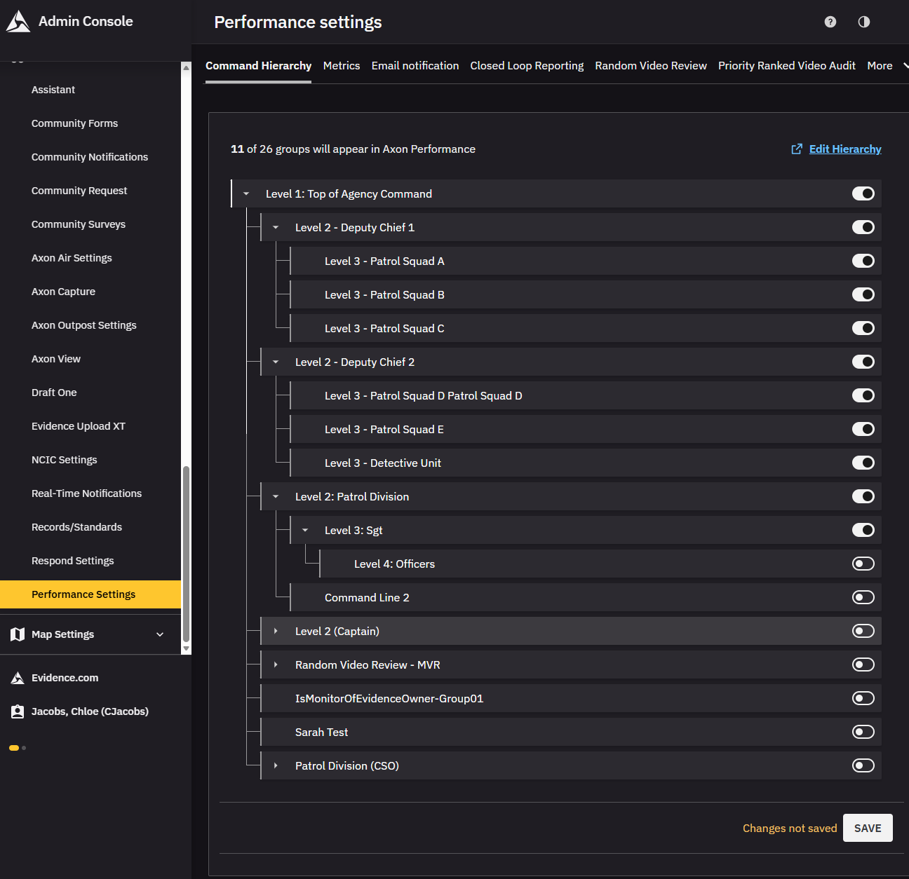Open the help question mark icon
This screenshot has height=879, width=909.
[x=830, y=22]
